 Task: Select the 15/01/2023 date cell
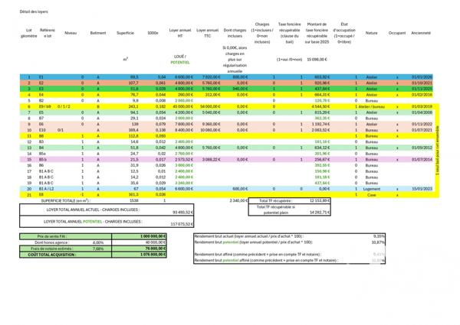click(421, 189)
